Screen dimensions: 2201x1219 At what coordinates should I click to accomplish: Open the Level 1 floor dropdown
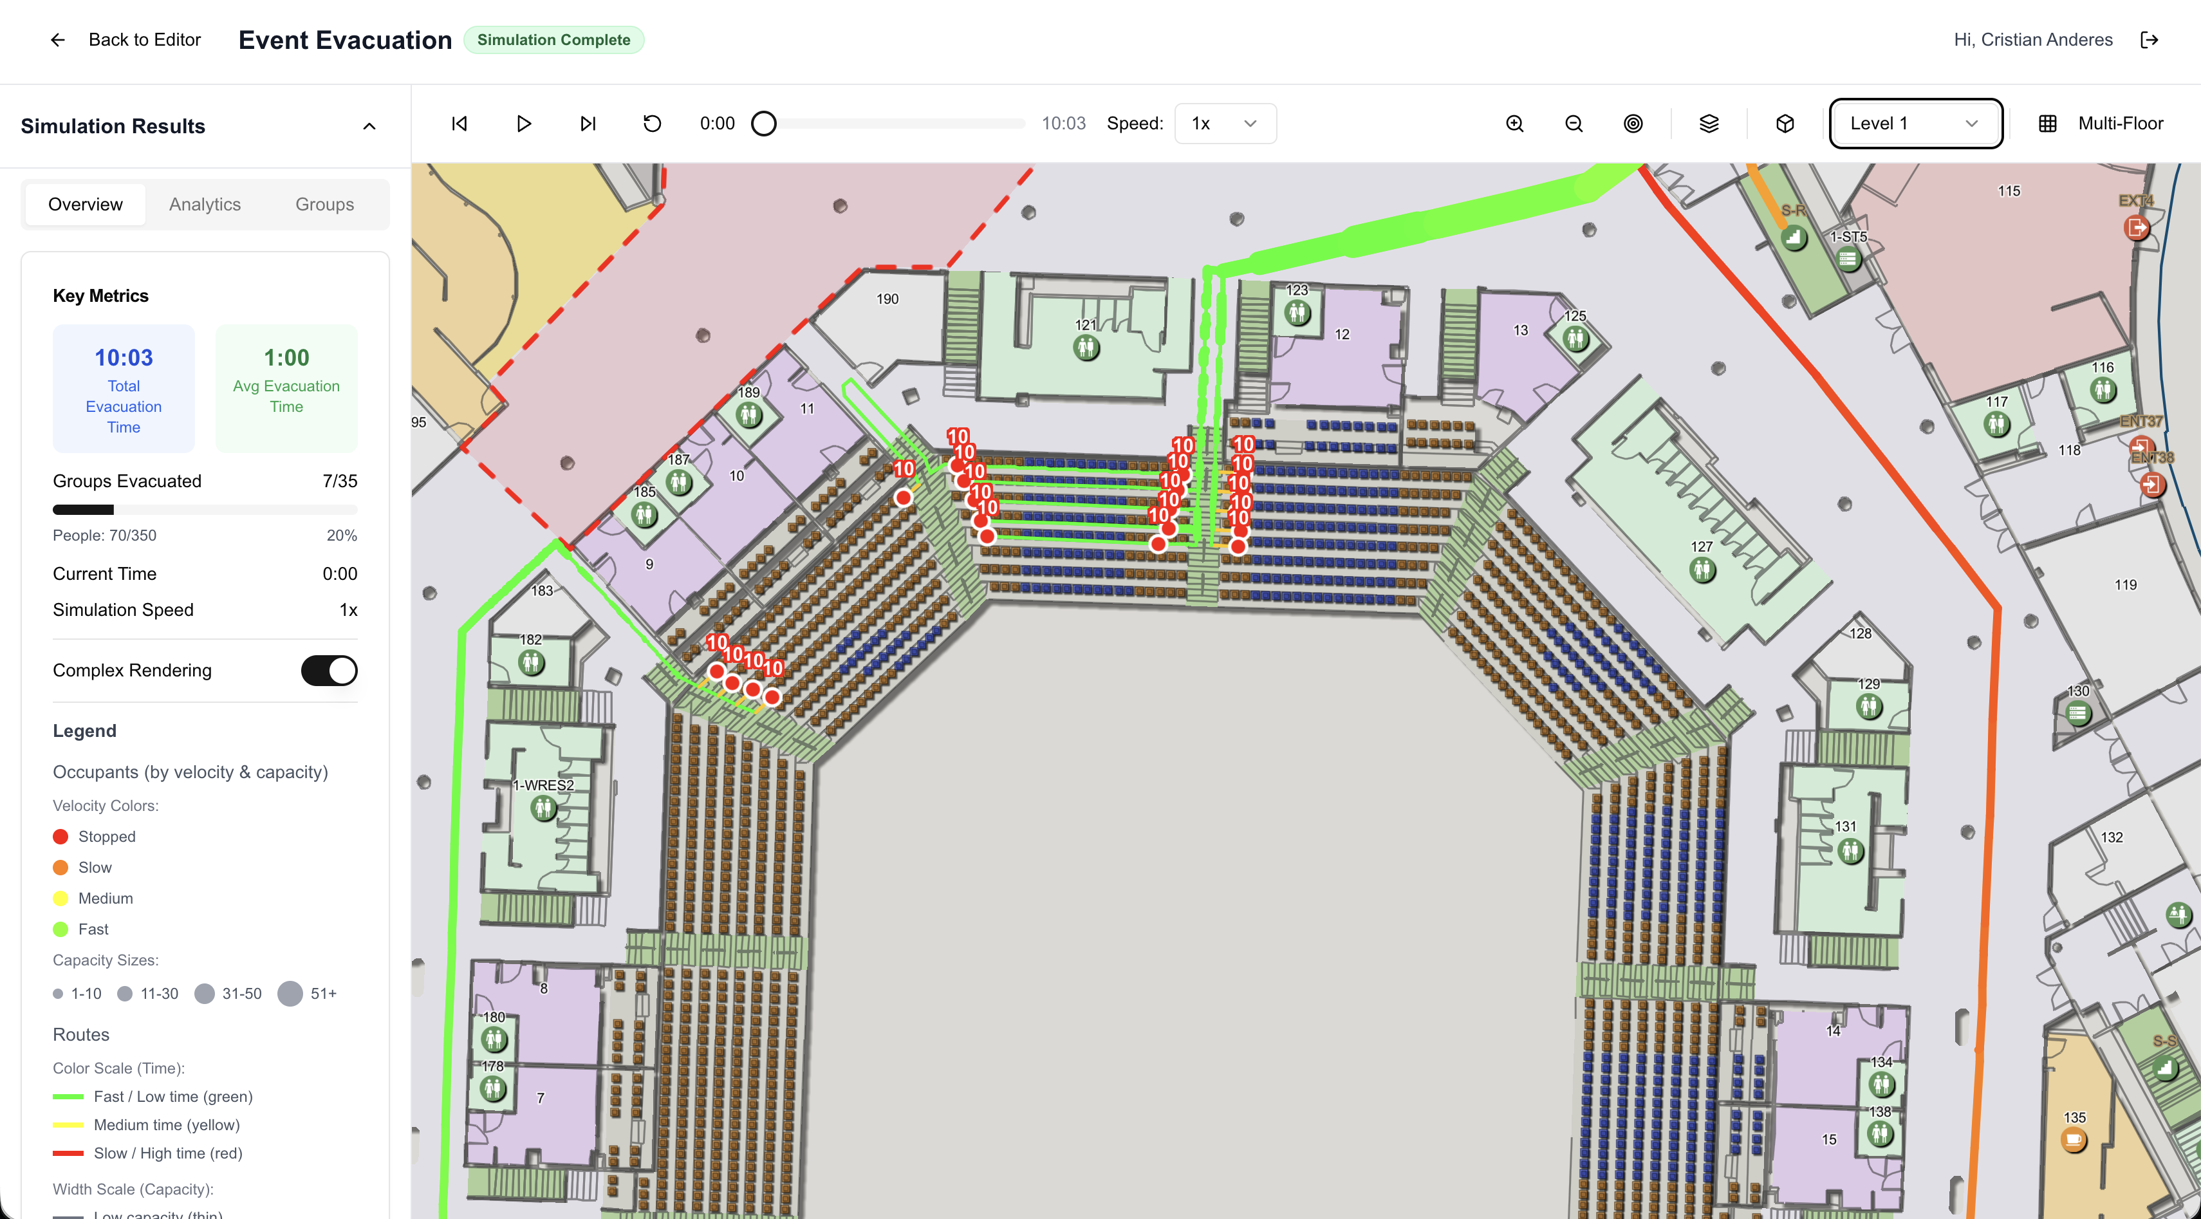[1915, 123]
